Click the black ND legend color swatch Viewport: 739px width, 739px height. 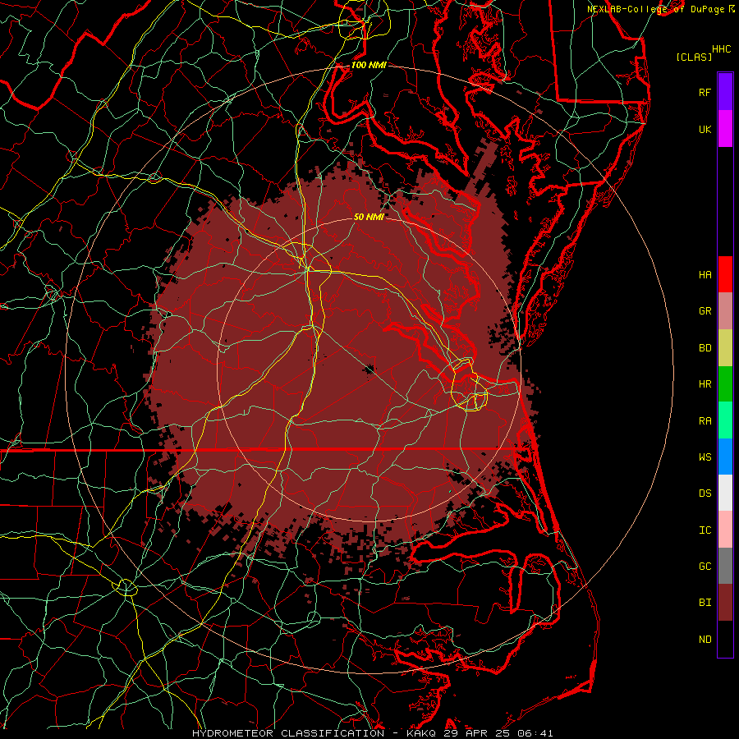[x=725, y=639]
